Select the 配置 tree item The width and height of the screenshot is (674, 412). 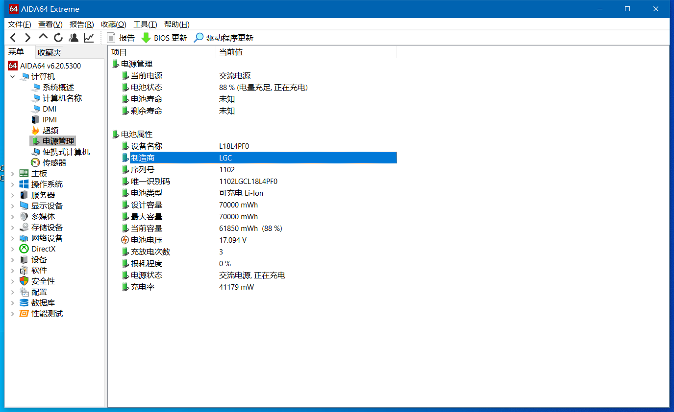[33, 292]
